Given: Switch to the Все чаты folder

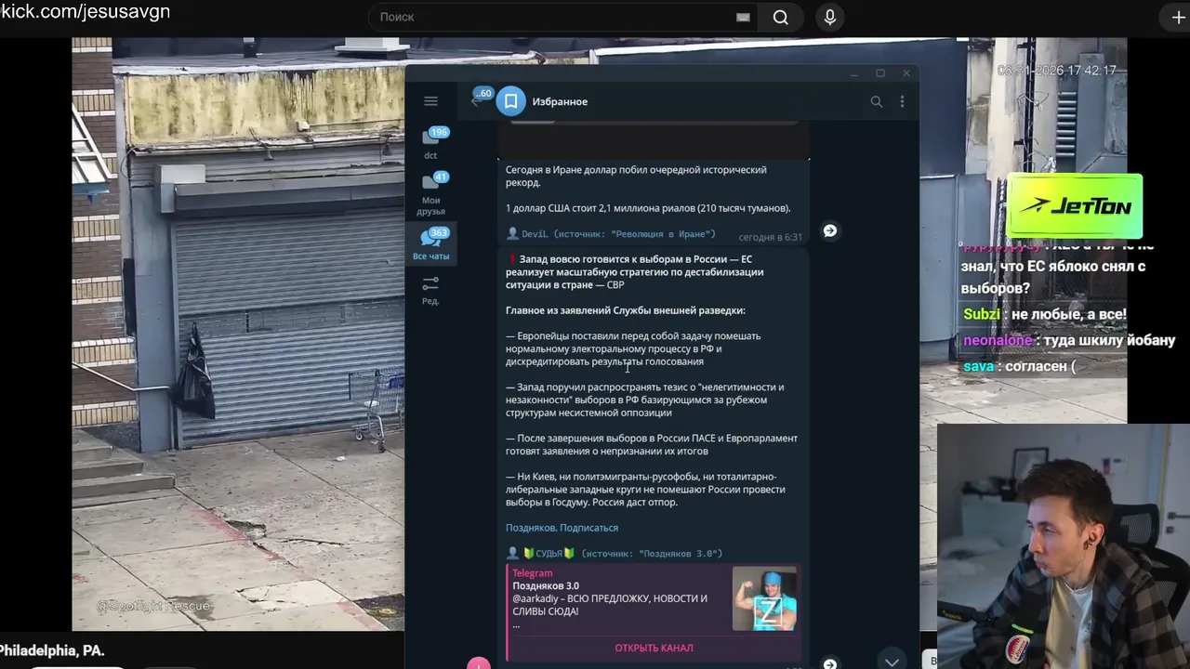Looking at the screenshot, I should click(x=430, y=244).
